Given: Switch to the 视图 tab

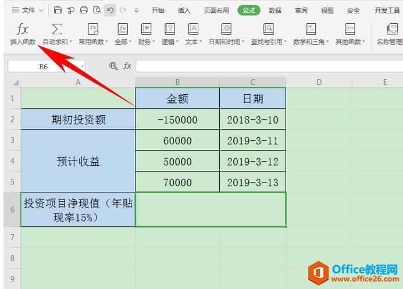Looking at the screenshot, I should click(327, 10).
